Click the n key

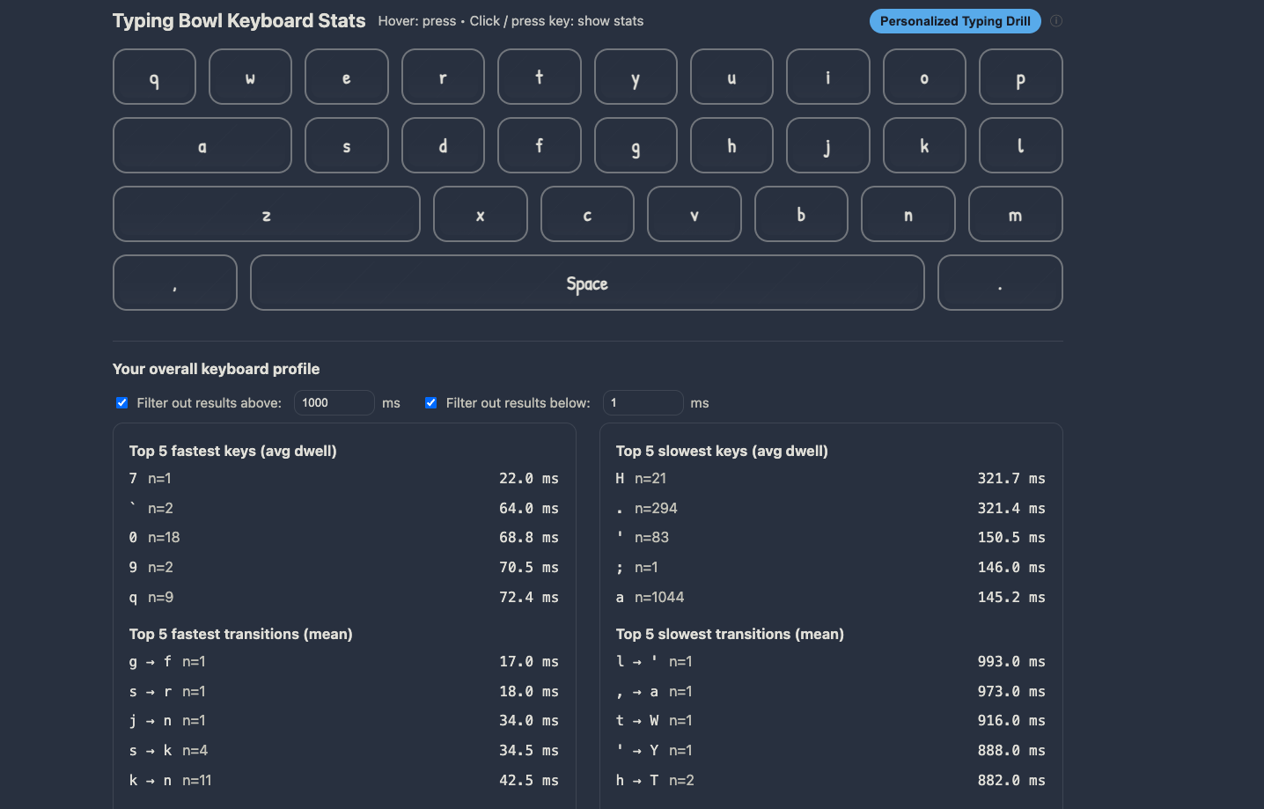coord(908,214)
